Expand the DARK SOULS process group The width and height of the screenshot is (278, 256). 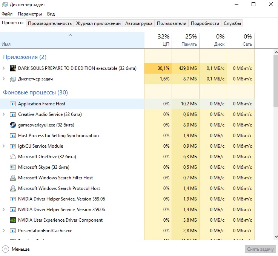coord(3,68)
